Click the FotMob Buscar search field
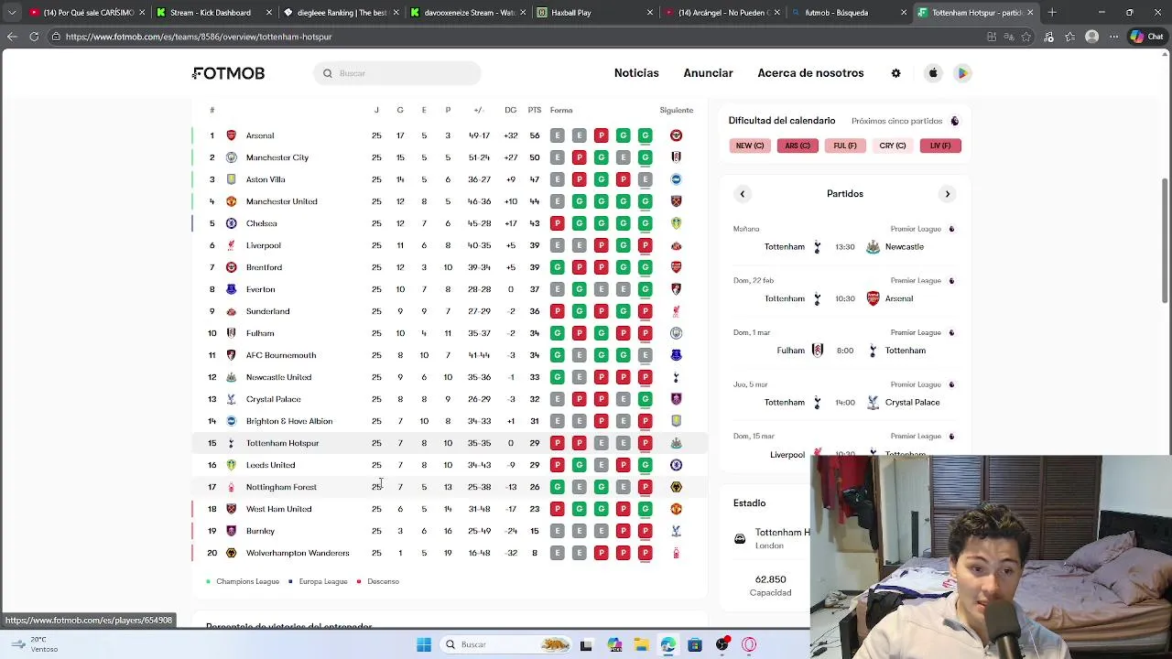Image resolution: width=1172 pixels, height=659 pixels. (396, 73)
